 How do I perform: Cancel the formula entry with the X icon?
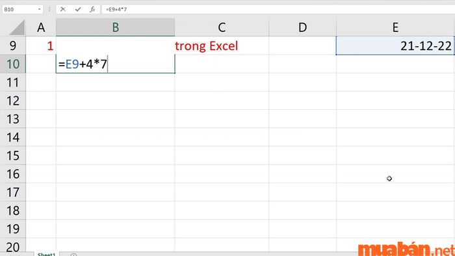[x=62, y=9]
